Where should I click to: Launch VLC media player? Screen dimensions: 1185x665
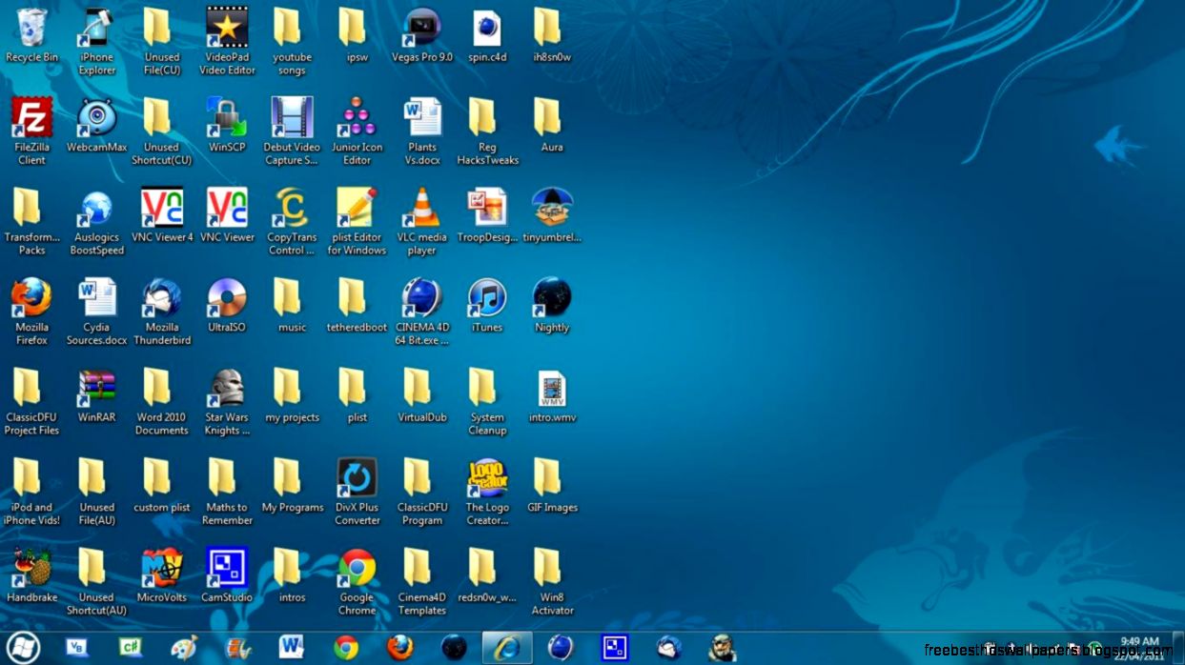point(421,222)
